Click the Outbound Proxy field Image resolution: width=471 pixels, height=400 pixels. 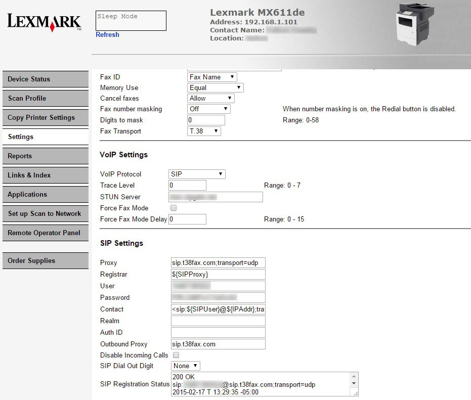click(218, 344)
